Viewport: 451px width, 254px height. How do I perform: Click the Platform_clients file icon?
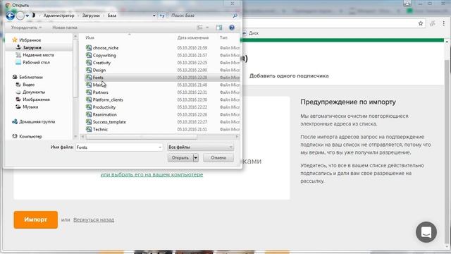[89, 99]
